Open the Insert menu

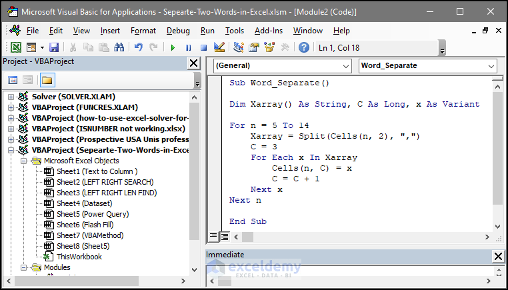110,31
